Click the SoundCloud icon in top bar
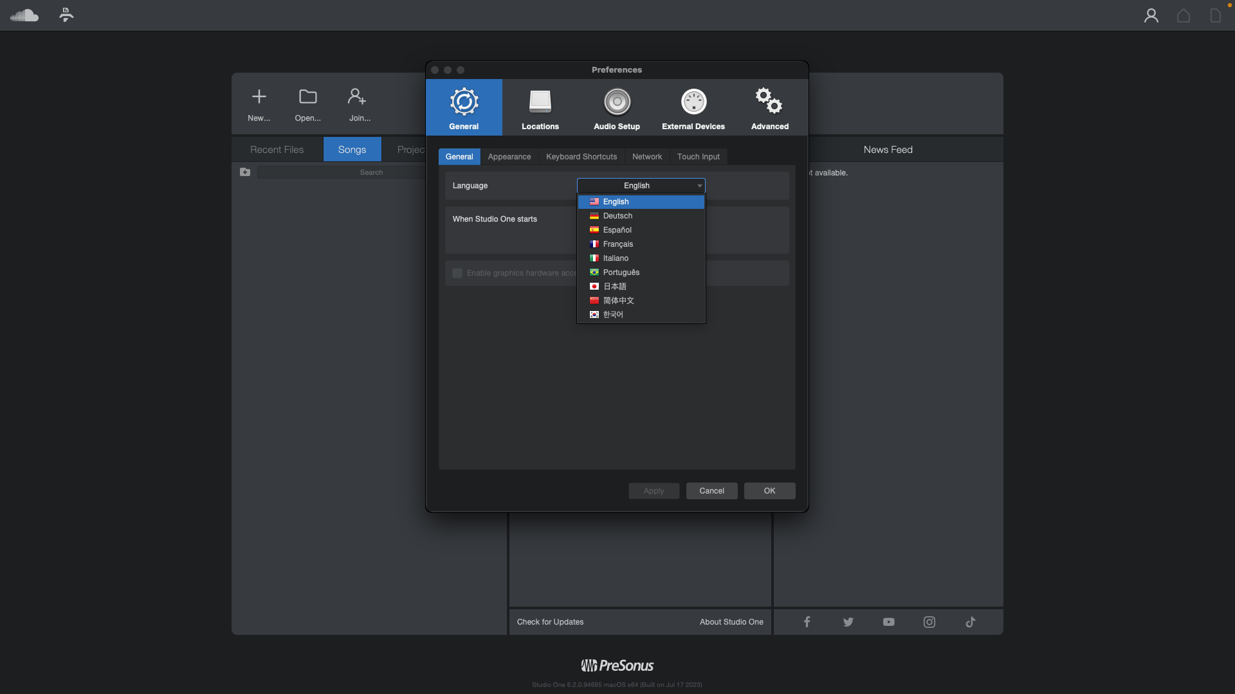Screen dimensions: 1235x694 tap(24, 15)
